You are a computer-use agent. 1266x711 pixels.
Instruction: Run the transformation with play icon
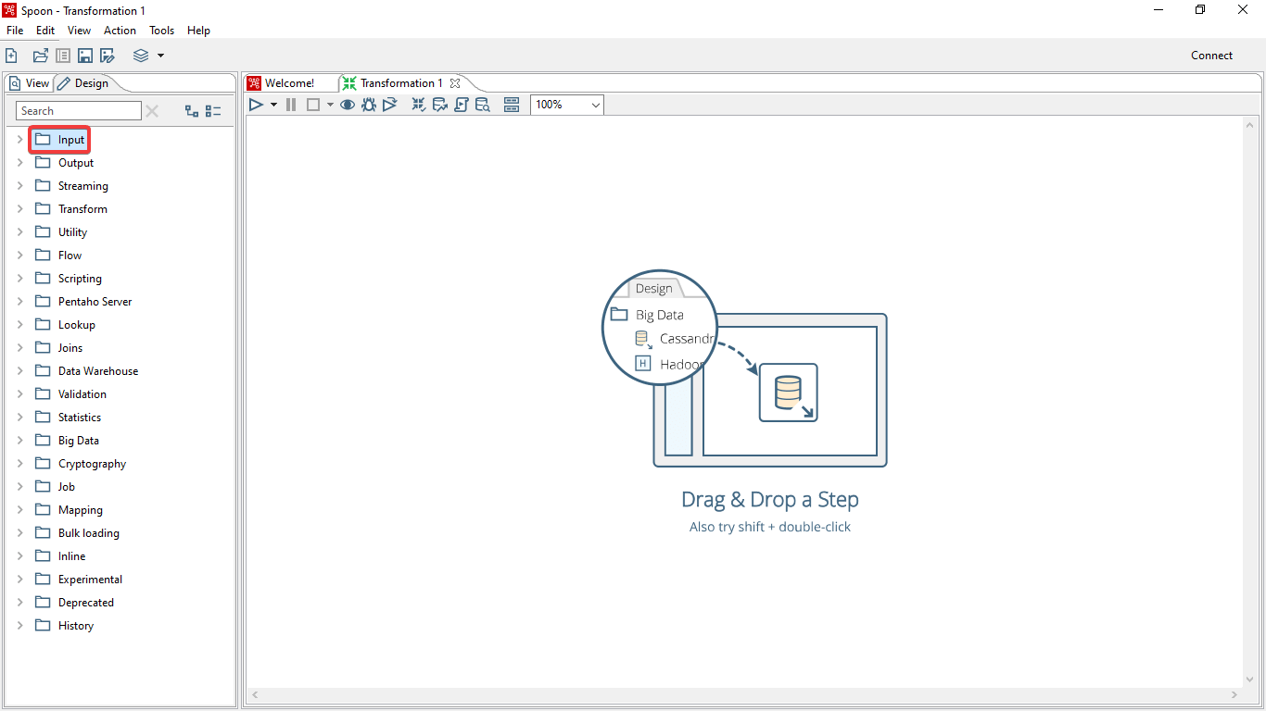(257, 105)
